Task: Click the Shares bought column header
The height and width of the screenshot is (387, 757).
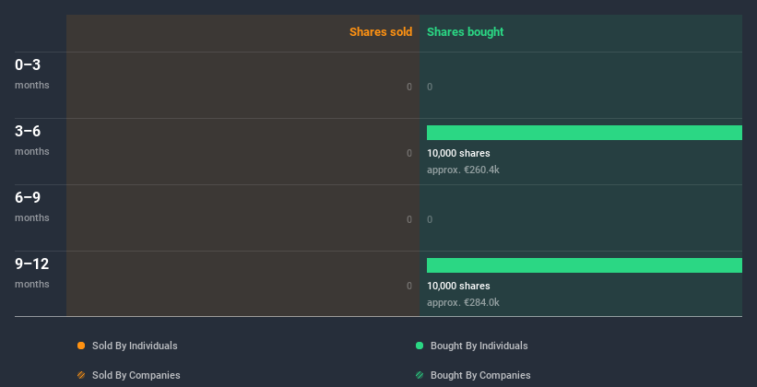Action: (466, 32)
